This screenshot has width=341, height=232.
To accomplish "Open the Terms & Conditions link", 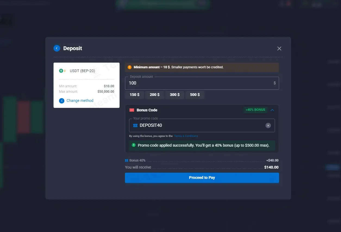I will click(186, 136).
